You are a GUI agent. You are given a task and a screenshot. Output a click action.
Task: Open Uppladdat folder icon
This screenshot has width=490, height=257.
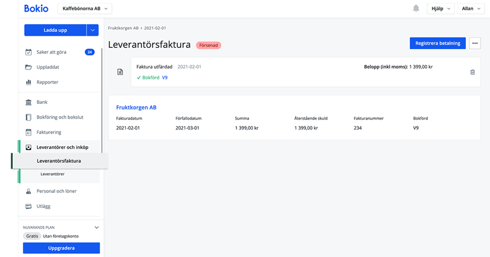[x=28, y=67]
